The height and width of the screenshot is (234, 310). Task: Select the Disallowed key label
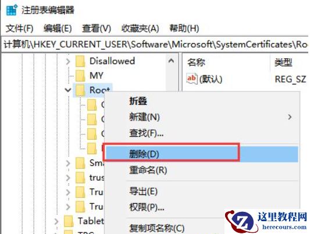(x=112, y=61)
